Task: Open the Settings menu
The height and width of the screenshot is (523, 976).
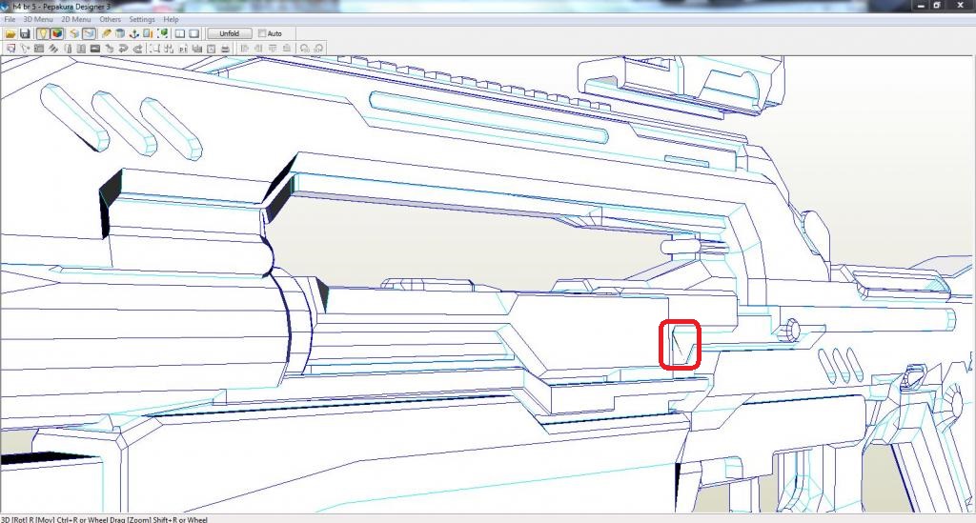Action: 142,19
